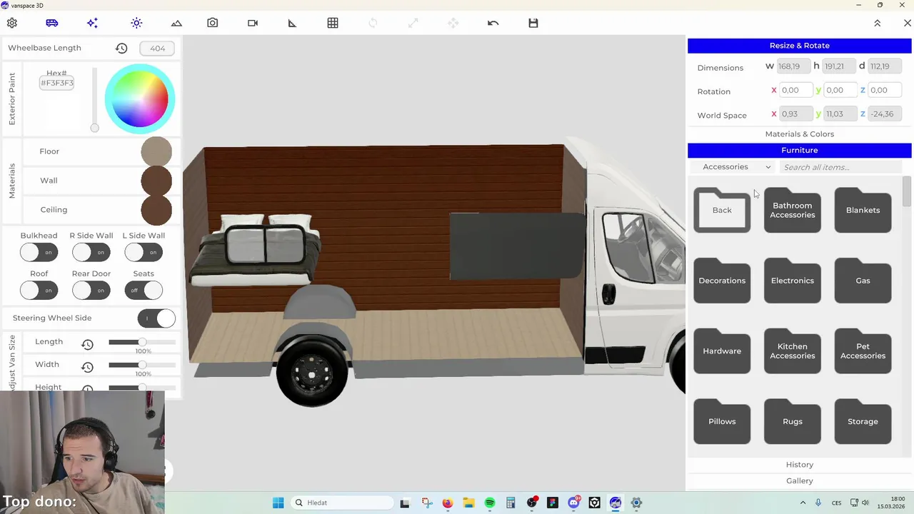Collapse the Furniture section header
The height and width of the screenshot is (514, 914).
[x=800, y=151]
